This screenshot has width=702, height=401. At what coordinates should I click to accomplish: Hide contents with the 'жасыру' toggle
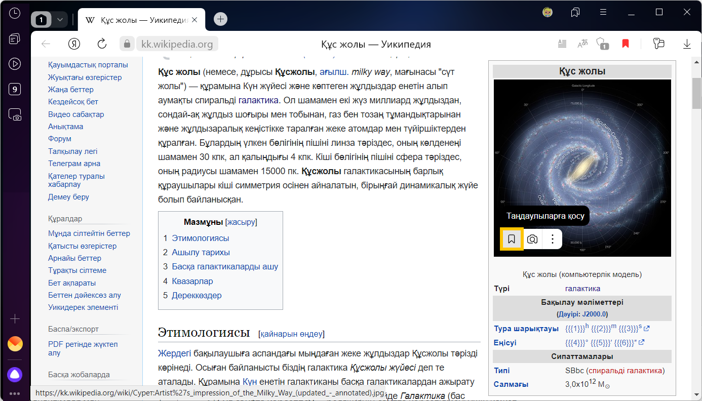pyautogui.click(x=241, y=222)
